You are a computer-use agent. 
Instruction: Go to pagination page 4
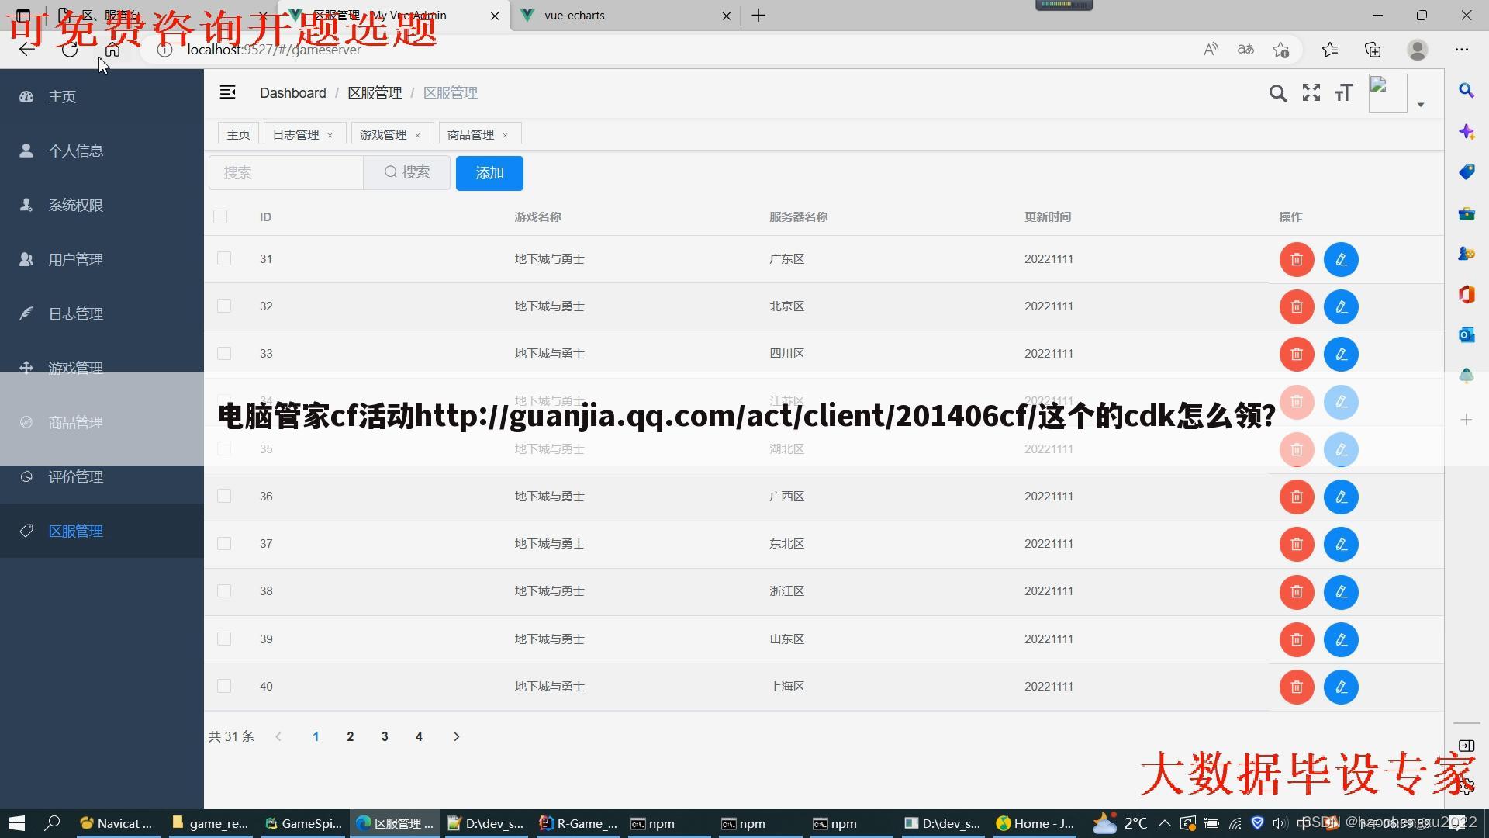[419, 736]
